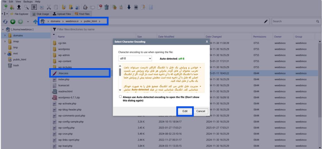Click the file with red X icon

click(x=100, y=7)
